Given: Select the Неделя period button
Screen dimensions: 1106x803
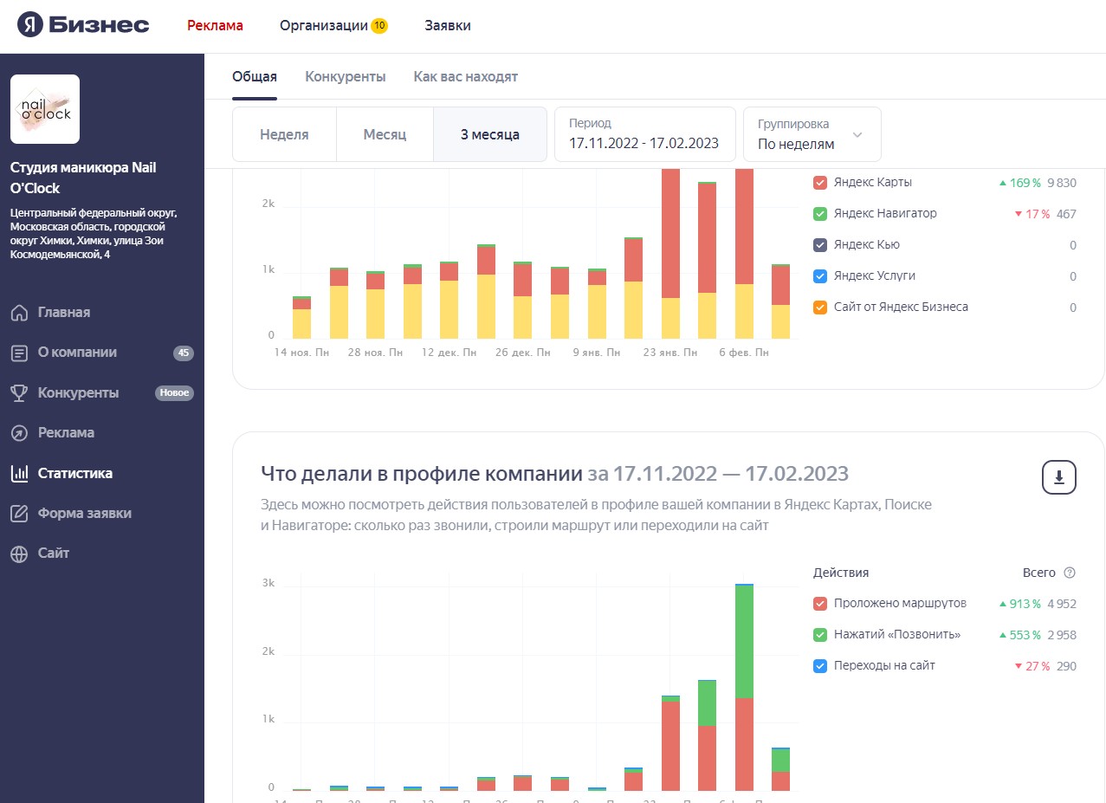Looking at the screenshot, I should click(x=284, y=134).
